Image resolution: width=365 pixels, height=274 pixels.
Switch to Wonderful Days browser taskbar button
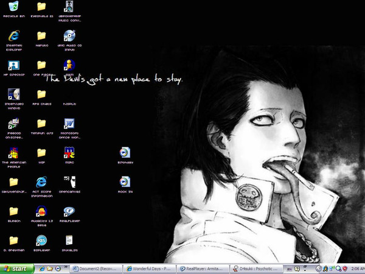pyautogui.click(x=149, y=269)
